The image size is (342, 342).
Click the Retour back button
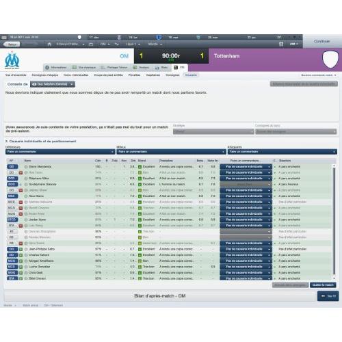tap(12, 44)
